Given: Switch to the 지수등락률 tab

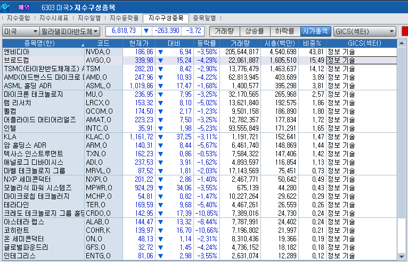Looking at the screenshot, I should click(x=124, y=18).
